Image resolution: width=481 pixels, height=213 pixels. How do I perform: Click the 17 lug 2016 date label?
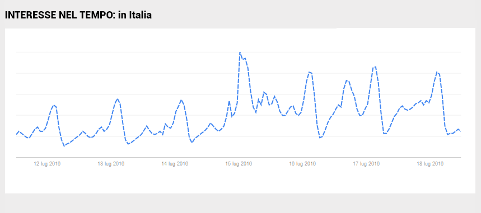366,164
